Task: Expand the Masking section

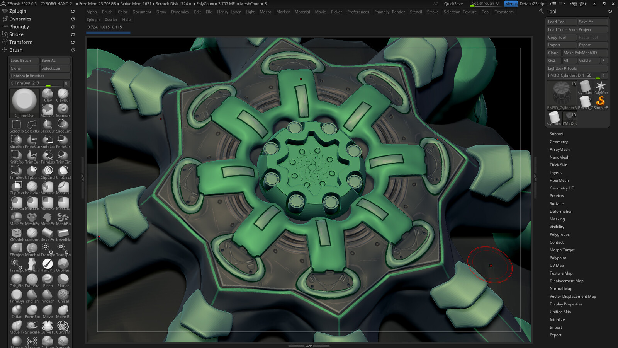Action: coord(557,219)
